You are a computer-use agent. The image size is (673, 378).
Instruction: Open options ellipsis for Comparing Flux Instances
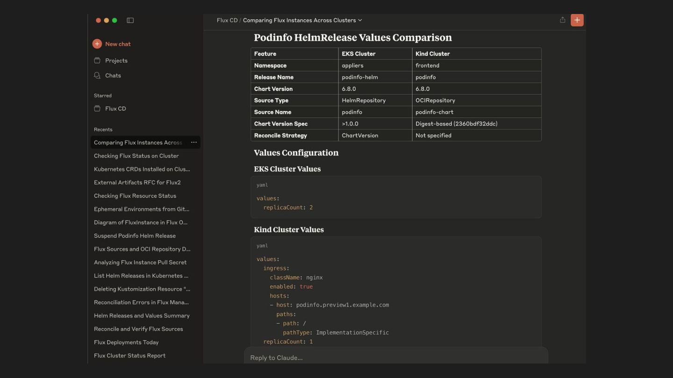pyautogui.click(x=194, y=142)
